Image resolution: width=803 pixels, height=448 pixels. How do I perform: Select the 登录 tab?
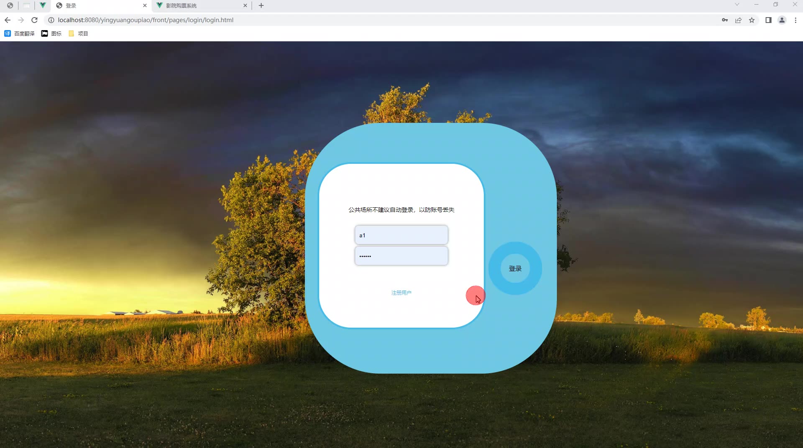pos(102,5)
